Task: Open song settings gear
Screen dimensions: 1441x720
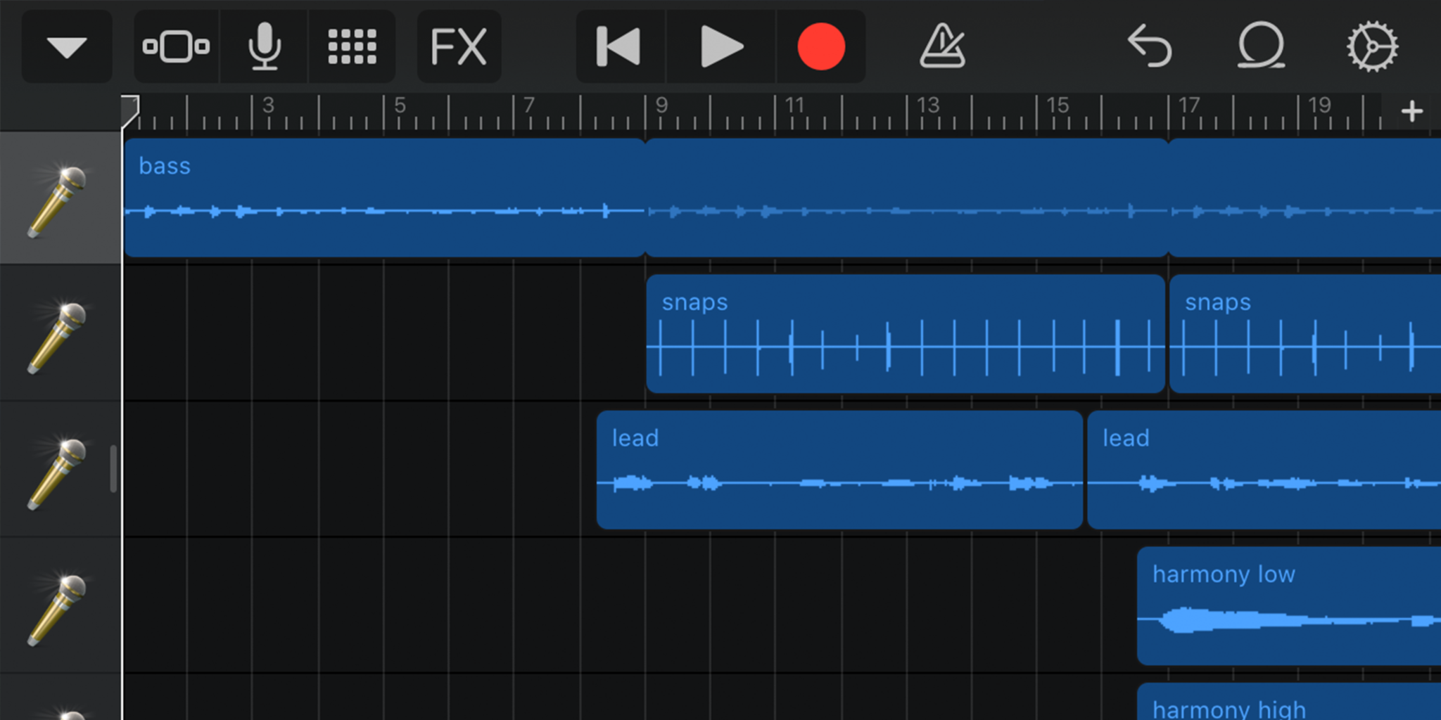Action: click(x=1372, y=47)
